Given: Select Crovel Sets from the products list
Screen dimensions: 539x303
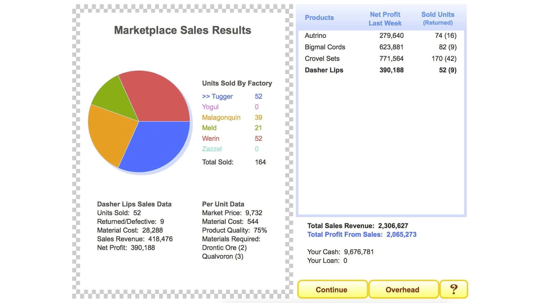Looking at the screenshot, I should 322,59.
